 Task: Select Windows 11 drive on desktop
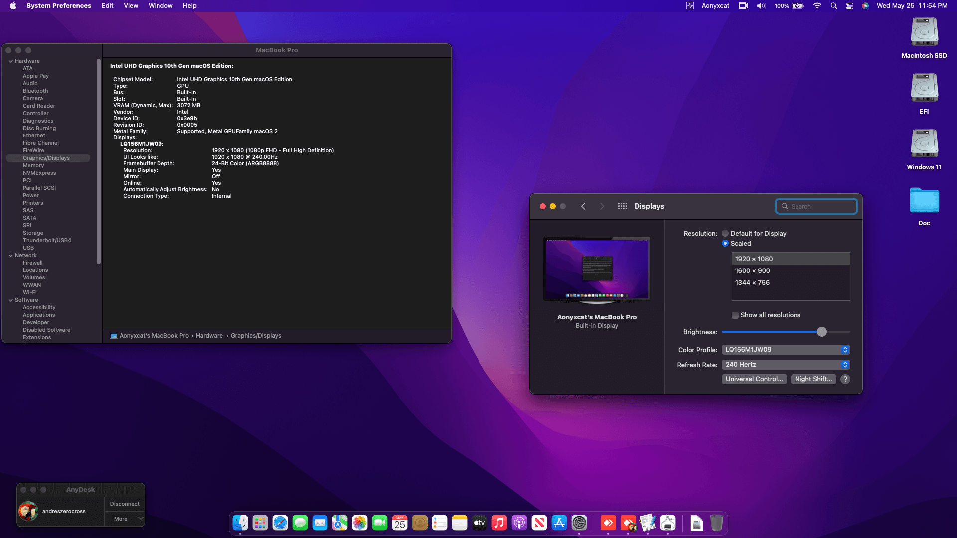(x=924, y=144)
